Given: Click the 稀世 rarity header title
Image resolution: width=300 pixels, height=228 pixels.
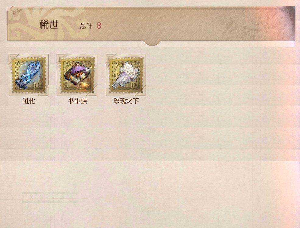Looking at the screenshot, I should tap(49, 25).
